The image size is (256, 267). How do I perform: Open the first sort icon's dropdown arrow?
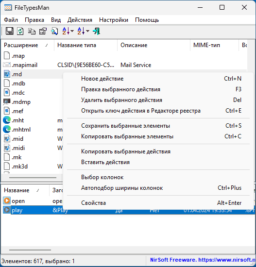72,31
